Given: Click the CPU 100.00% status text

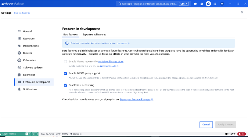Looking at the screenshot, I should [62, 134].
